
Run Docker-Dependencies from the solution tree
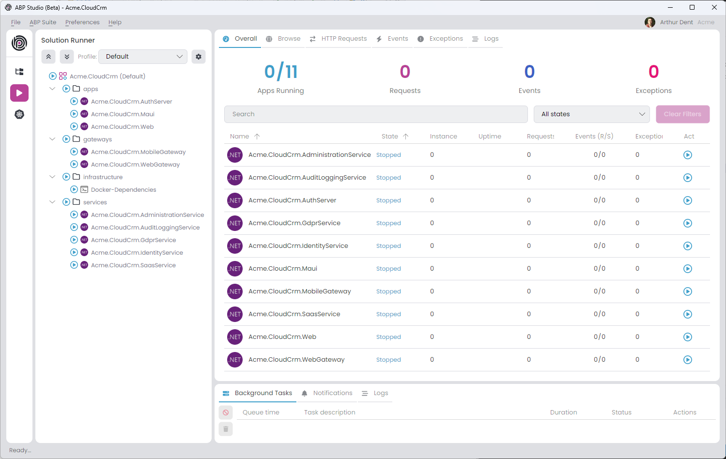pos(74,189)
